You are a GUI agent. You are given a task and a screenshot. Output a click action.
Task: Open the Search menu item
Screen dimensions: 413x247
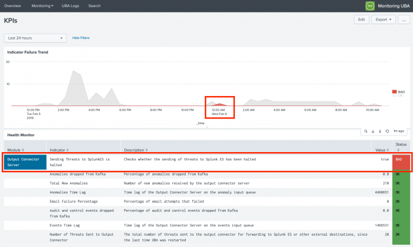point(94,6)
